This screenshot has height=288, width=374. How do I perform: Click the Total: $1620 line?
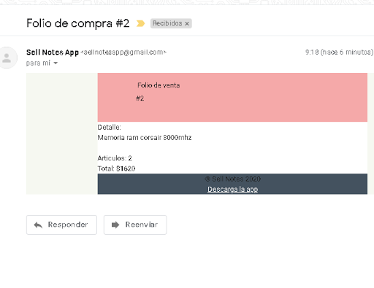116,168
